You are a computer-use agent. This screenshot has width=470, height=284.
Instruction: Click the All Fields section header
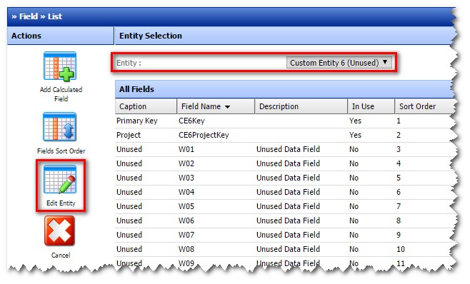tap(284, 89)
